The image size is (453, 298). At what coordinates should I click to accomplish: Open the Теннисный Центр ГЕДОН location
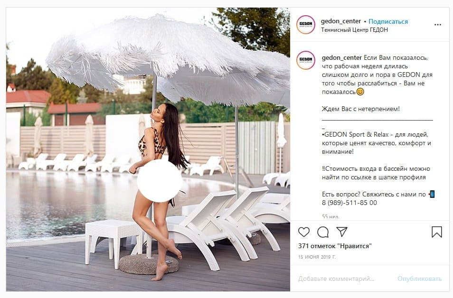pyautogui.click(x=354, y=30)
